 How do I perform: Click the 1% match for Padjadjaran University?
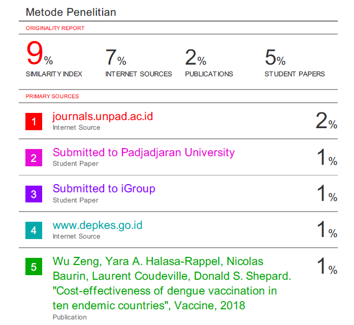[x=327, y=157]
